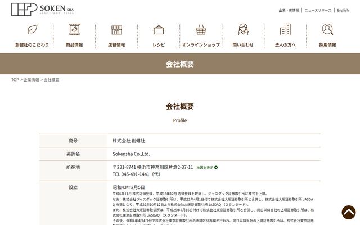
Task: Click the cooking pot icon for レシピ
Action: click(159, 30)
